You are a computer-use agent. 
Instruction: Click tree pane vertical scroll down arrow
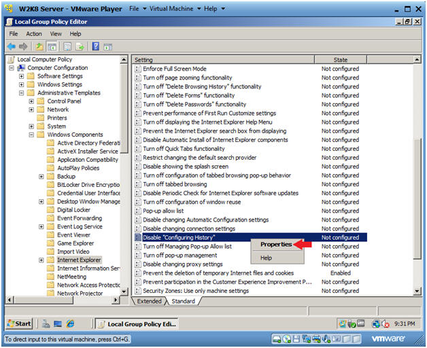pos(124,292)
